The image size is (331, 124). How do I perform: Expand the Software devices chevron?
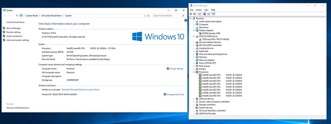coord(194,99)
